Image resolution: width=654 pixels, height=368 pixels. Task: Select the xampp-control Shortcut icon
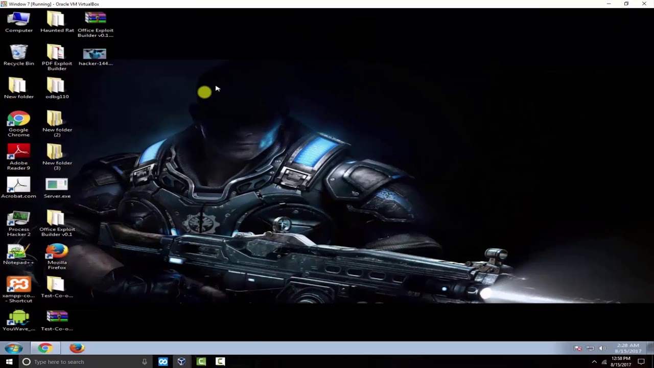pos(18,290)
